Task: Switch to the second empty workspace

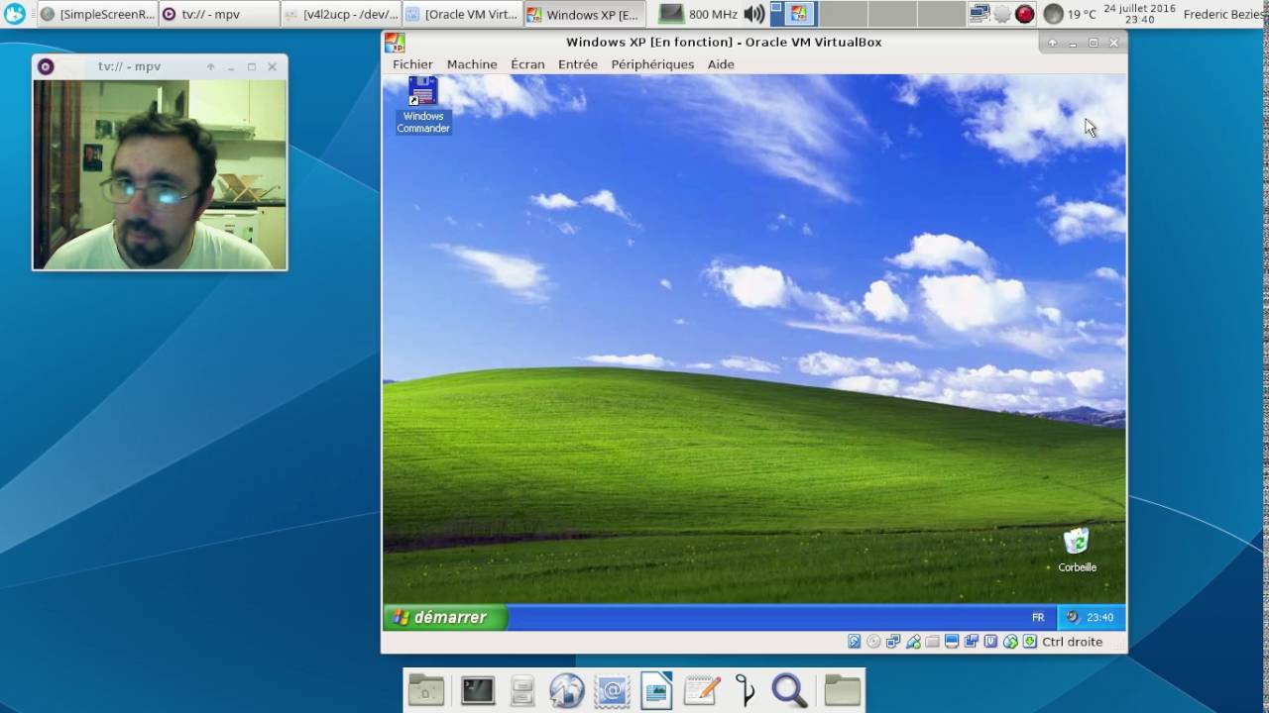Action: [892, 14]
